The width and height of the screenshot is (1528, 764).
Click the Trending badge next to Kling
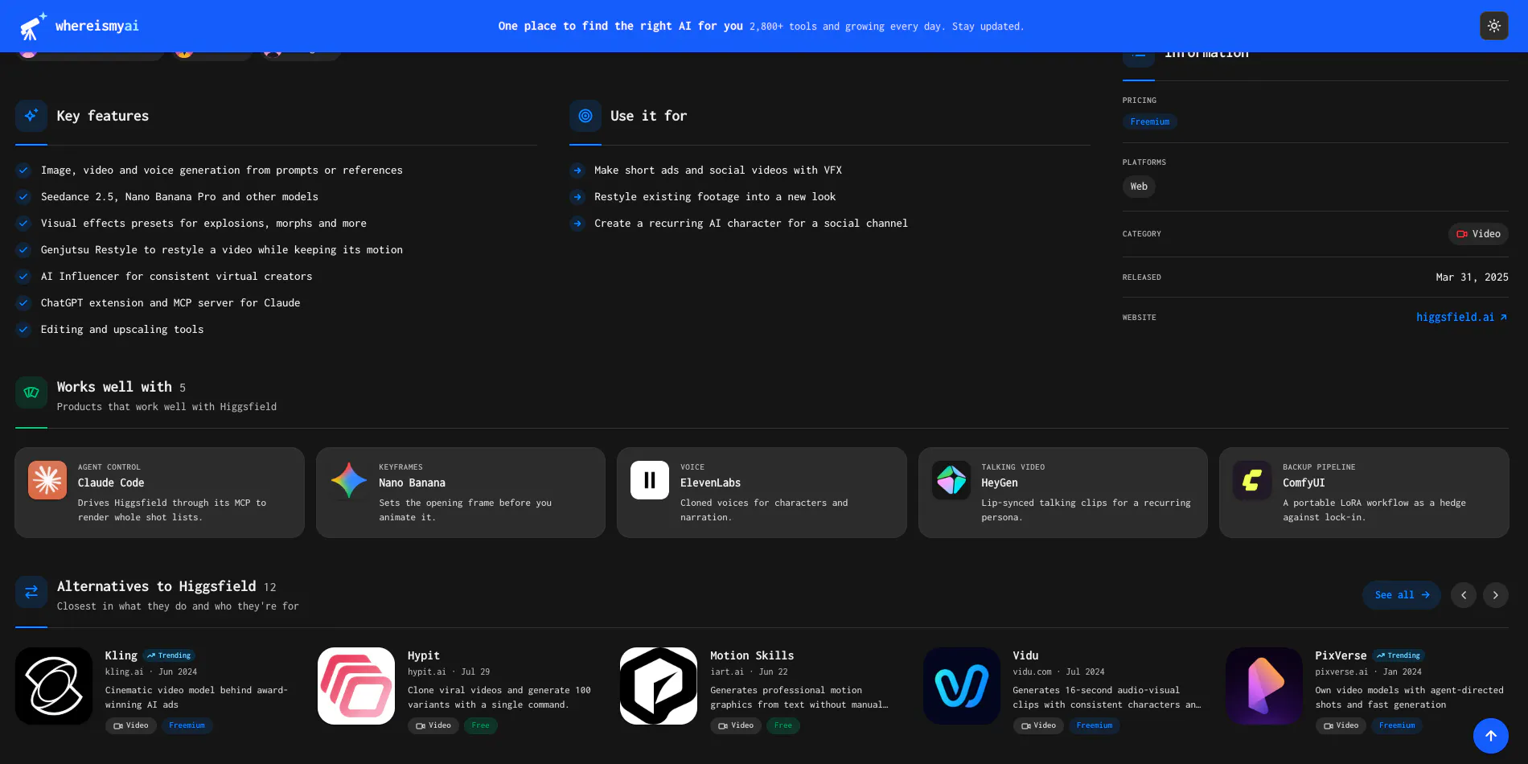(170, 655)
